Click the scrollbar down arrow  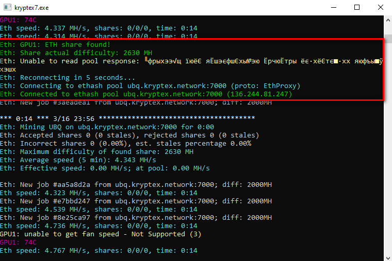coord(388,258)
